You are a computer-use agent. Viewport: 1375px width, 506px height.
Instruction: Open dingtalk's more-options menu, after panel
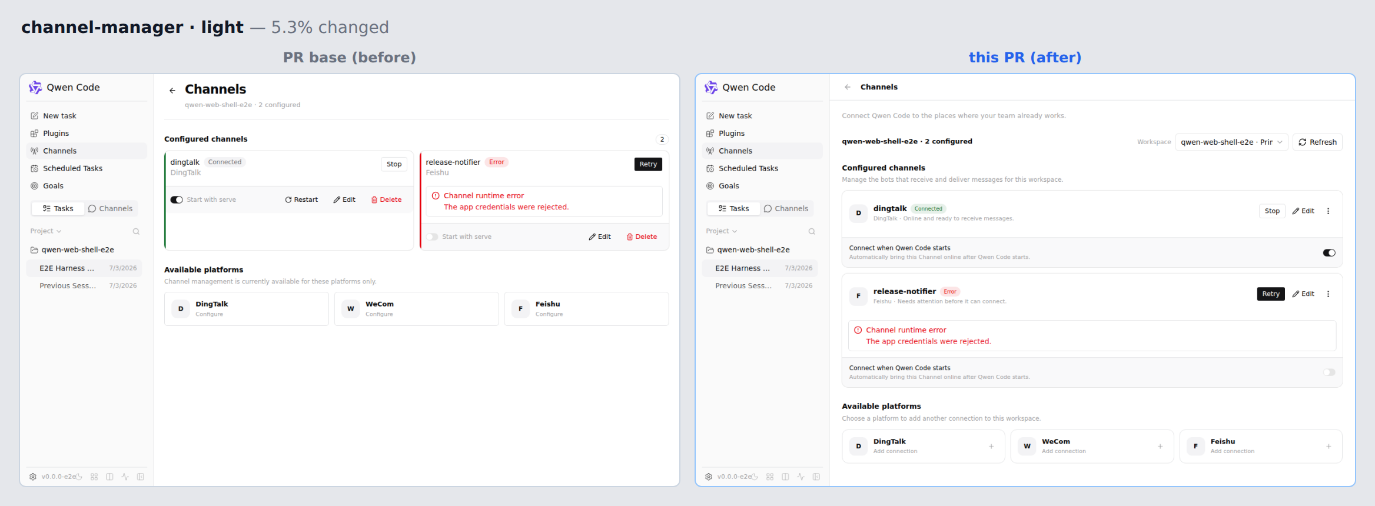point(1328,211)
